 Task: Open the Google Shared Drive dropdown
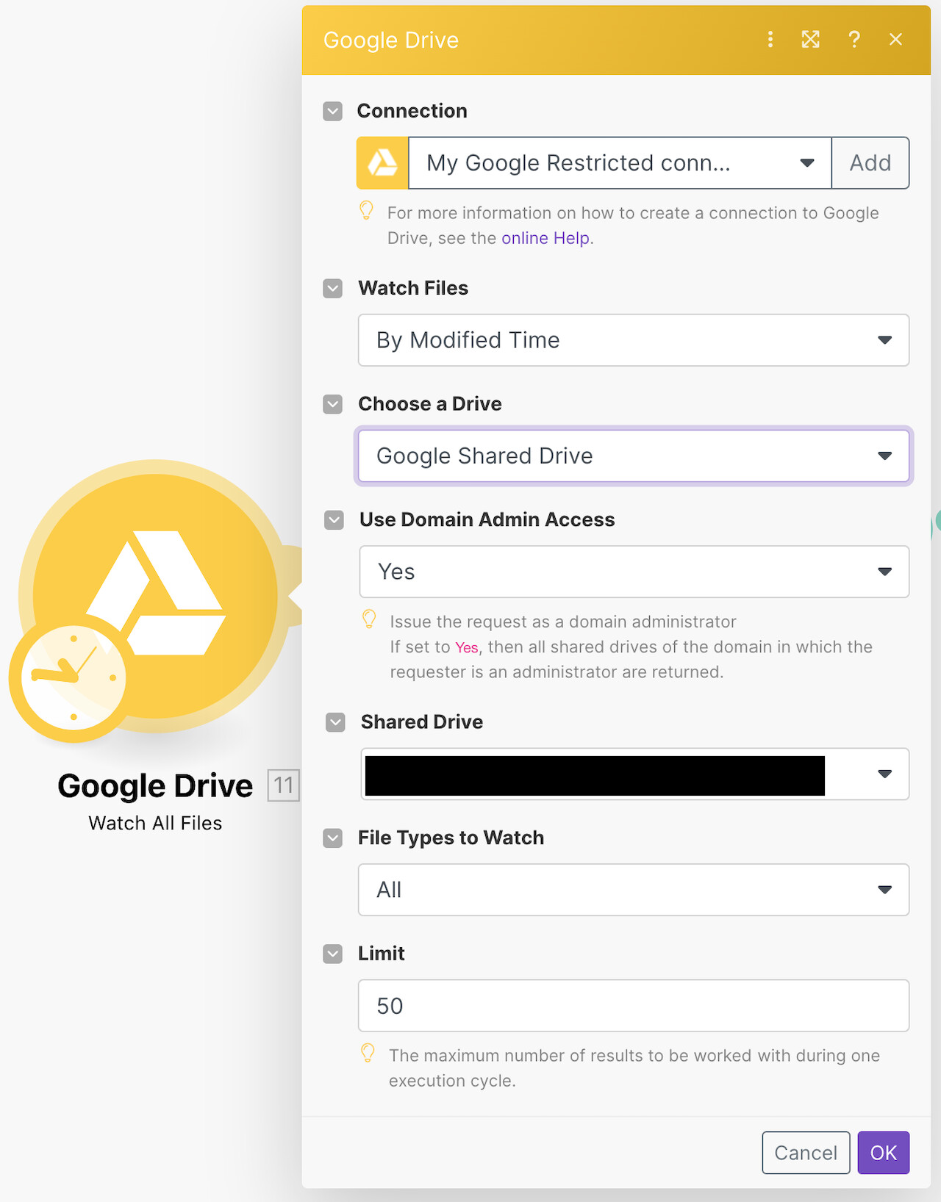click(634, 456)
